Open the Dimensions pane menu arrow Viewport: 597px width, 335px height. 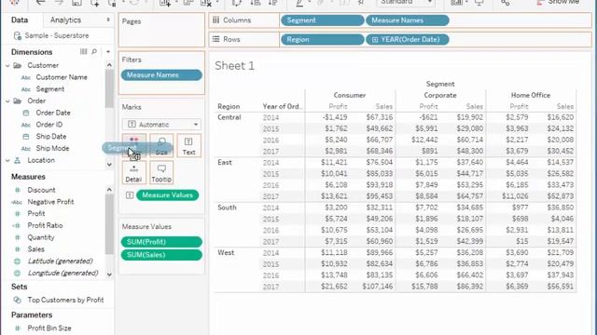tap(108, 52)
